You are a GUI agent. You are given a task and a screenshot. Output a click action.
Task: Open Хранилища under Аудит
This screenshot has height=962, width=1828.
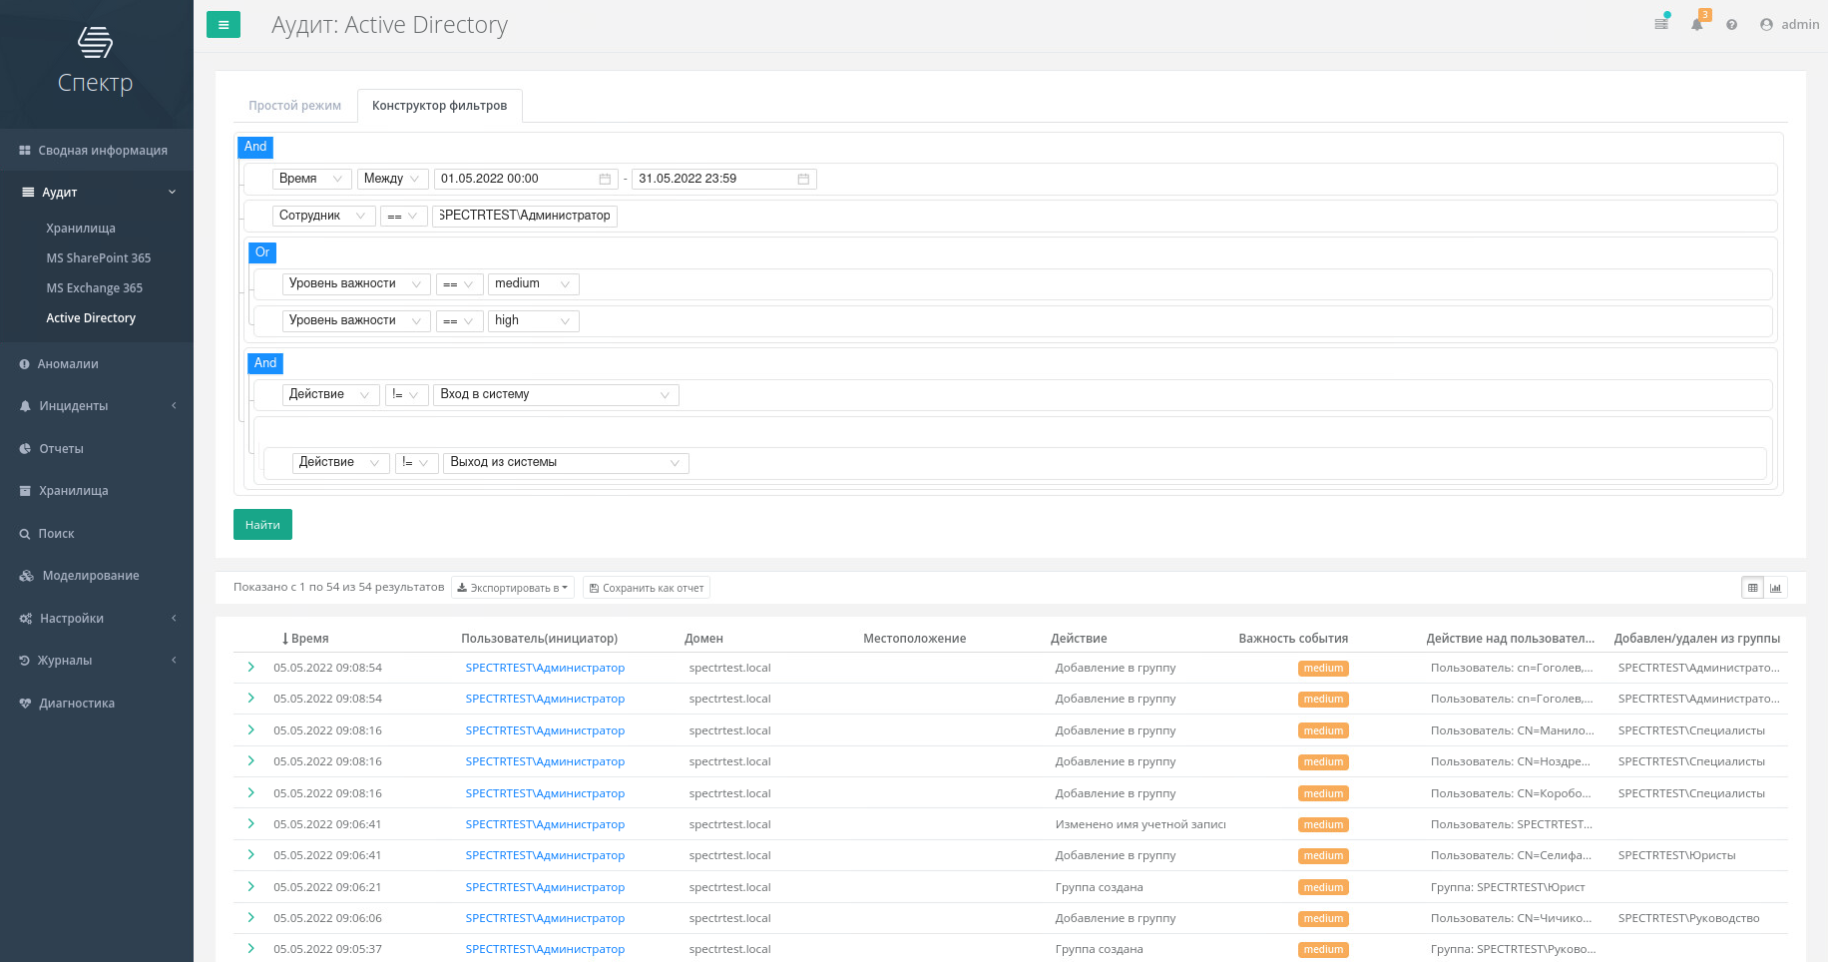pos(81,229)
